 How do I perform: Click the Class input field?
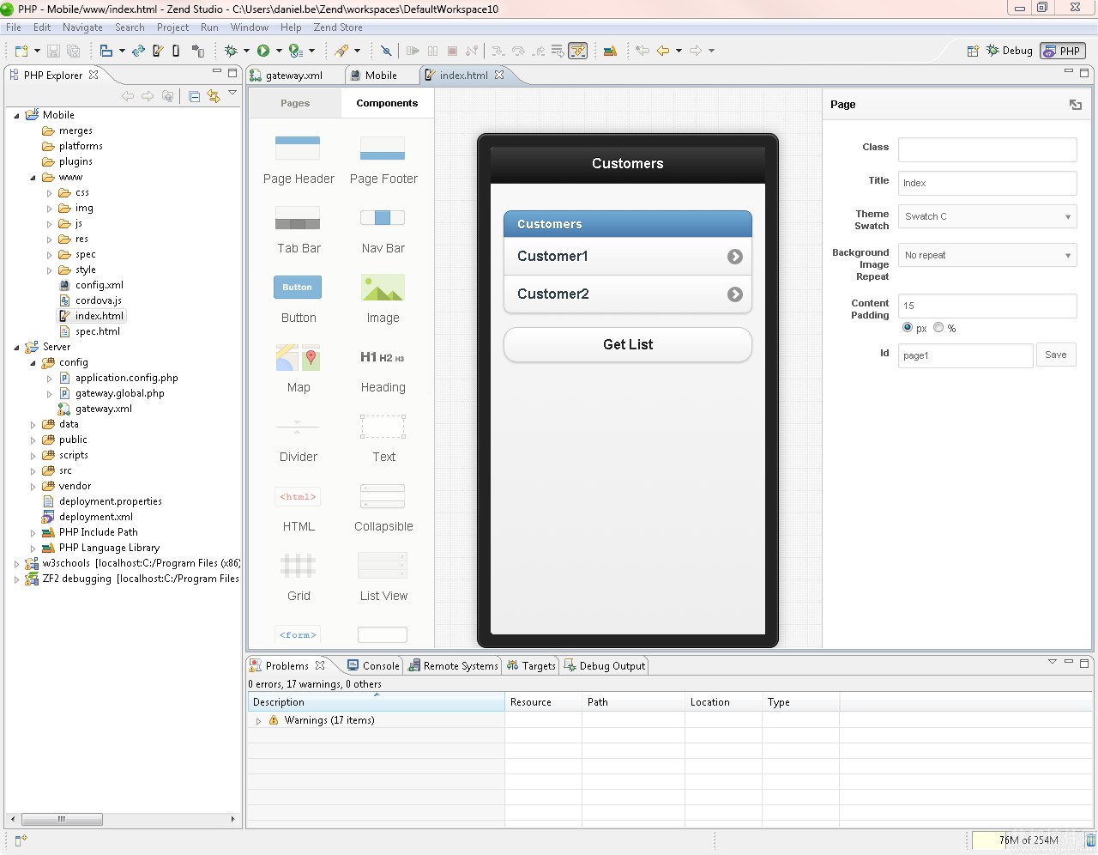click(x=987, y=149)
